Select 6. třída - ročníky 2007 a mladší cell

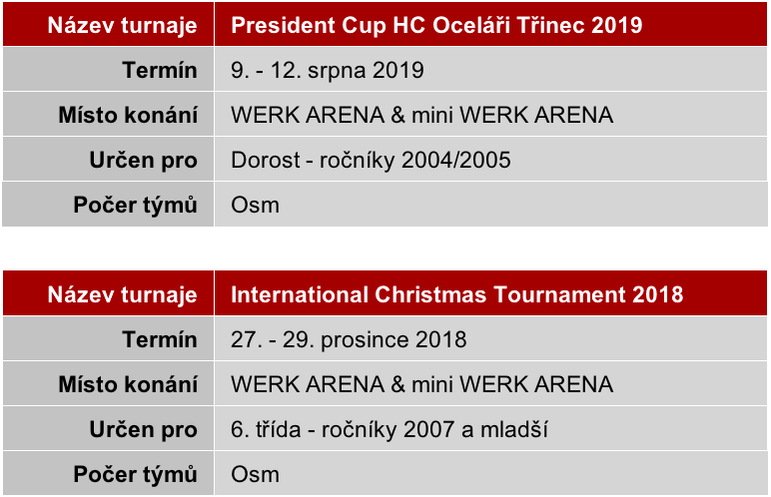pos(389,430)
